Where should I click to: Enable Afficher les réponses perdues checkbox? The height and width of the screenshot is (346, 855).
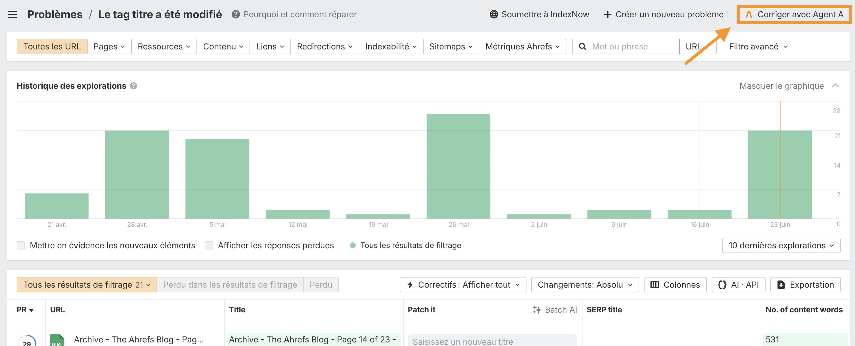209,245
